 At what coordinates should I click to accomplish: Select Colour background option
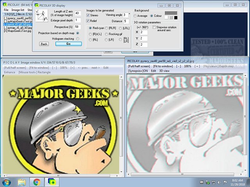152,16
